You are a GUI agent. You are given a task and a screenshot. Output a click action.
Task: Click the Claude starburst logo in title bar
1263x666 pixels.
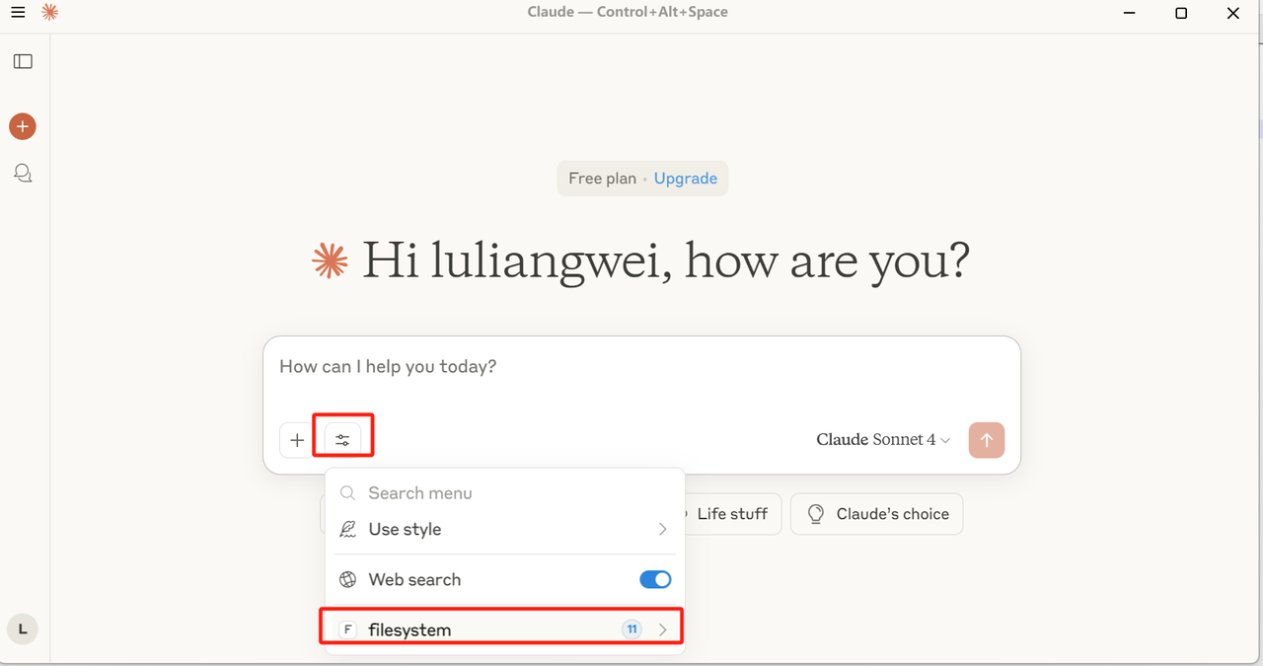coord(48,13)
